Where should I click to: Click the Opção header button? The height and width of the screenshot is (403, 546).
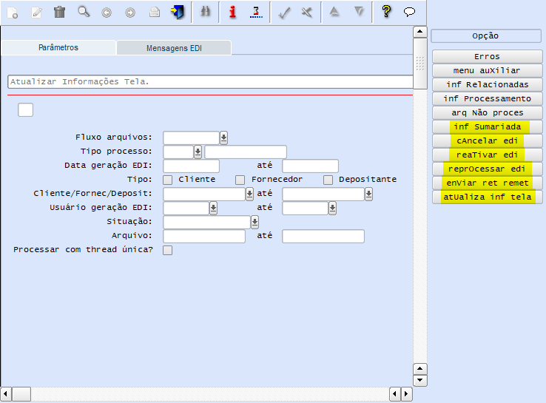[486, 35]
